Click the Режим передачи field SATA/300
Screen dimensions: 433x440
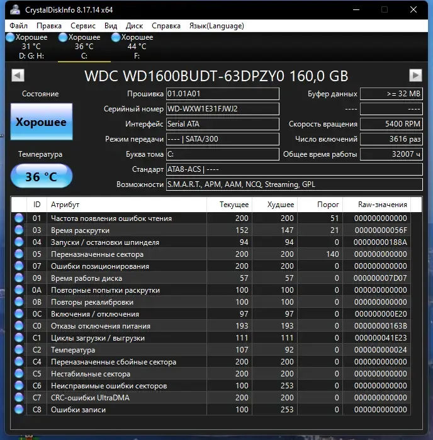click(223, 139)
